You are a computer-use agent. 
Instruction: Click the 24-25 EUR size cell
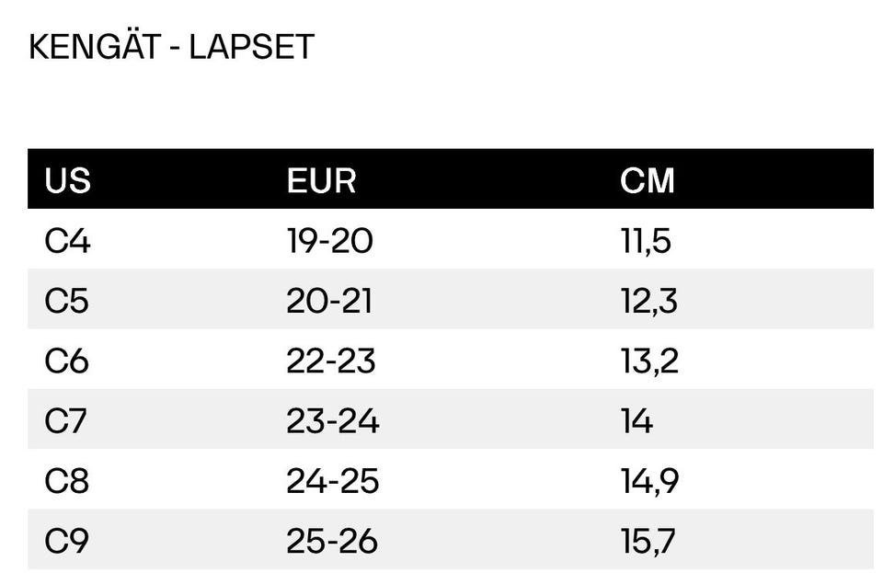[332, 481]
